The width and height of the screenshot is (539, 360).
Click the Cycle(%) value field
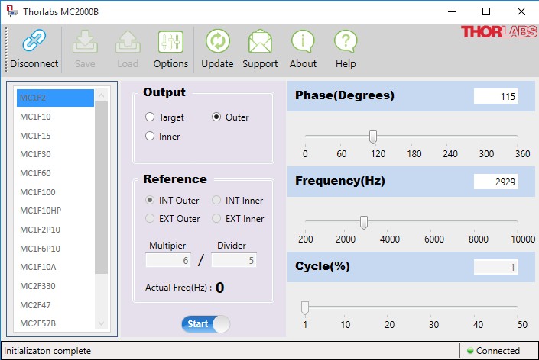495,267
